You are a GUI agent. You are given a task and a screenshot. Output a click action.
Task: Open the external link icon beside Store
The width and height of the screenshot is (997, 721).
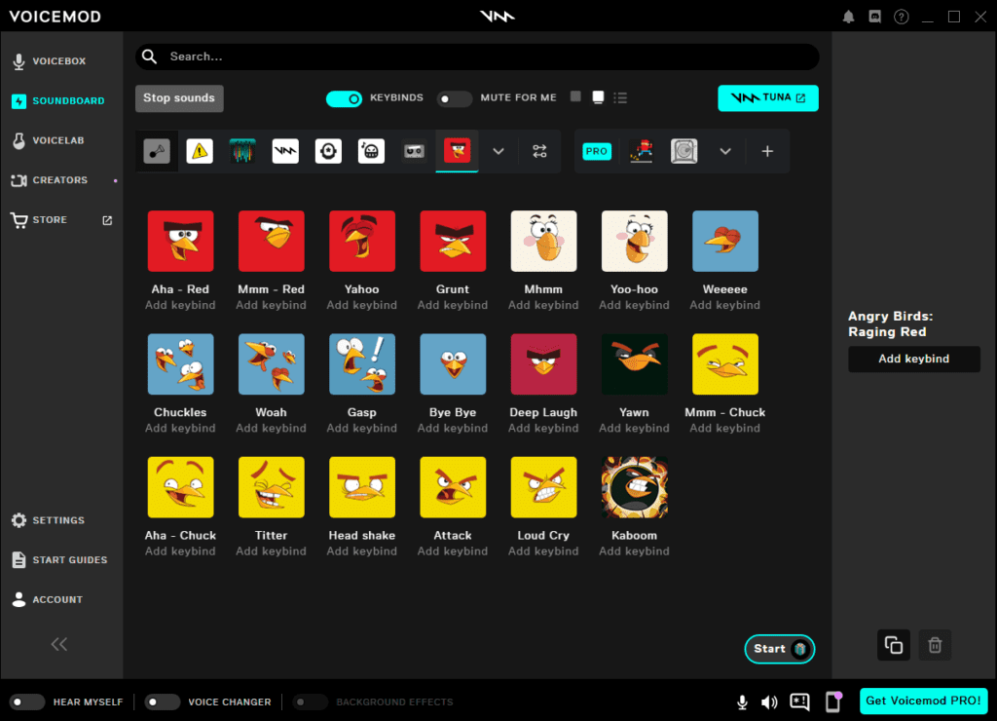[x=107, y=220]
